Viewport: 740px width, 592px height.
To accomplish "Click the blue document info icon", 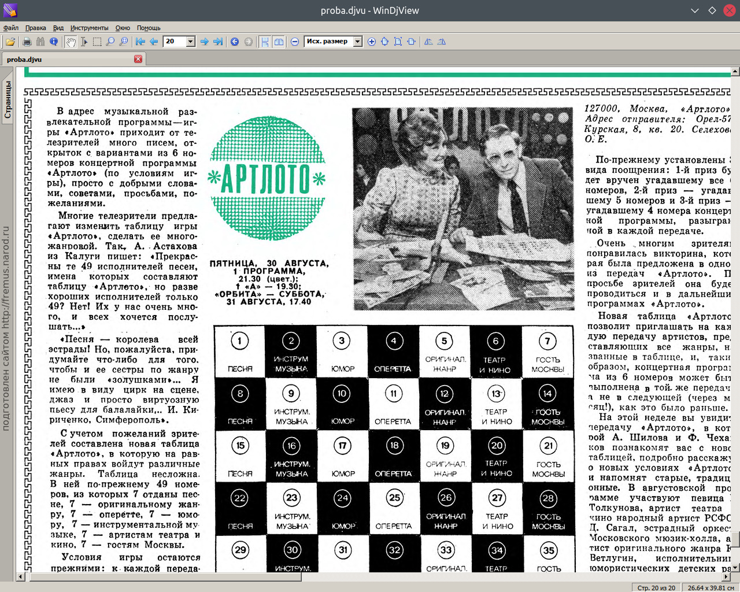I will point(53,42).
